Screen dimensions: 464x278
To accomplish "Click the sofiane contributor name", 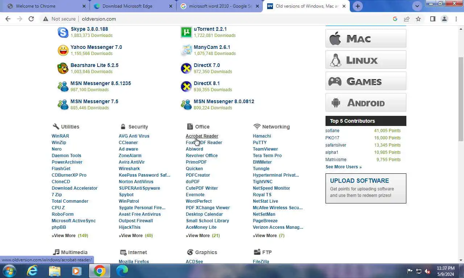I will (332, 131).
